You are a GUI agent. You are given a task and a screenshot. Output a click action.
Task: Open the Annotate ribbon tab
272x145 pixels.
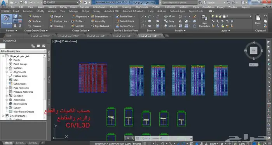click(x=28, y=11)
